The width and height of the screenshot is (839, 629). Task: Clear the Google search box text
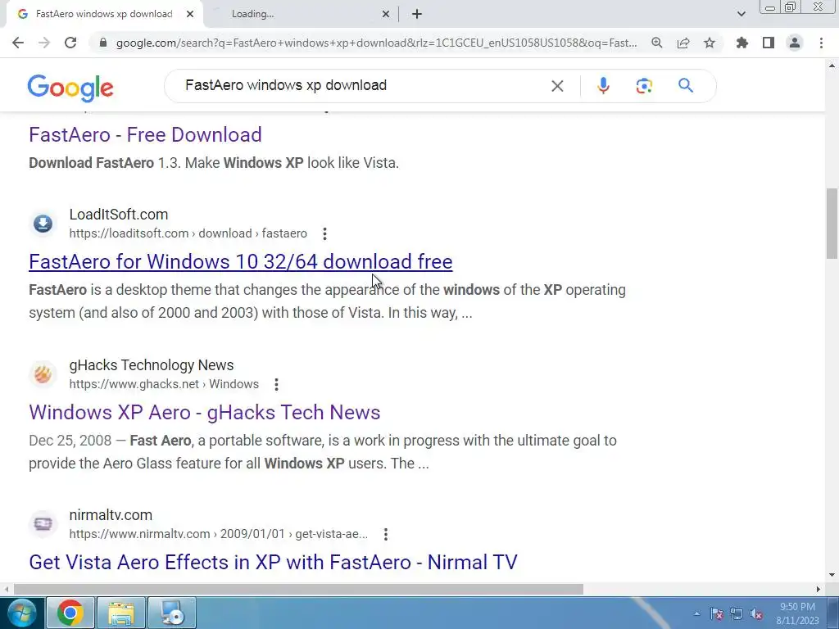pyautogui.click(x=557, y=85)
